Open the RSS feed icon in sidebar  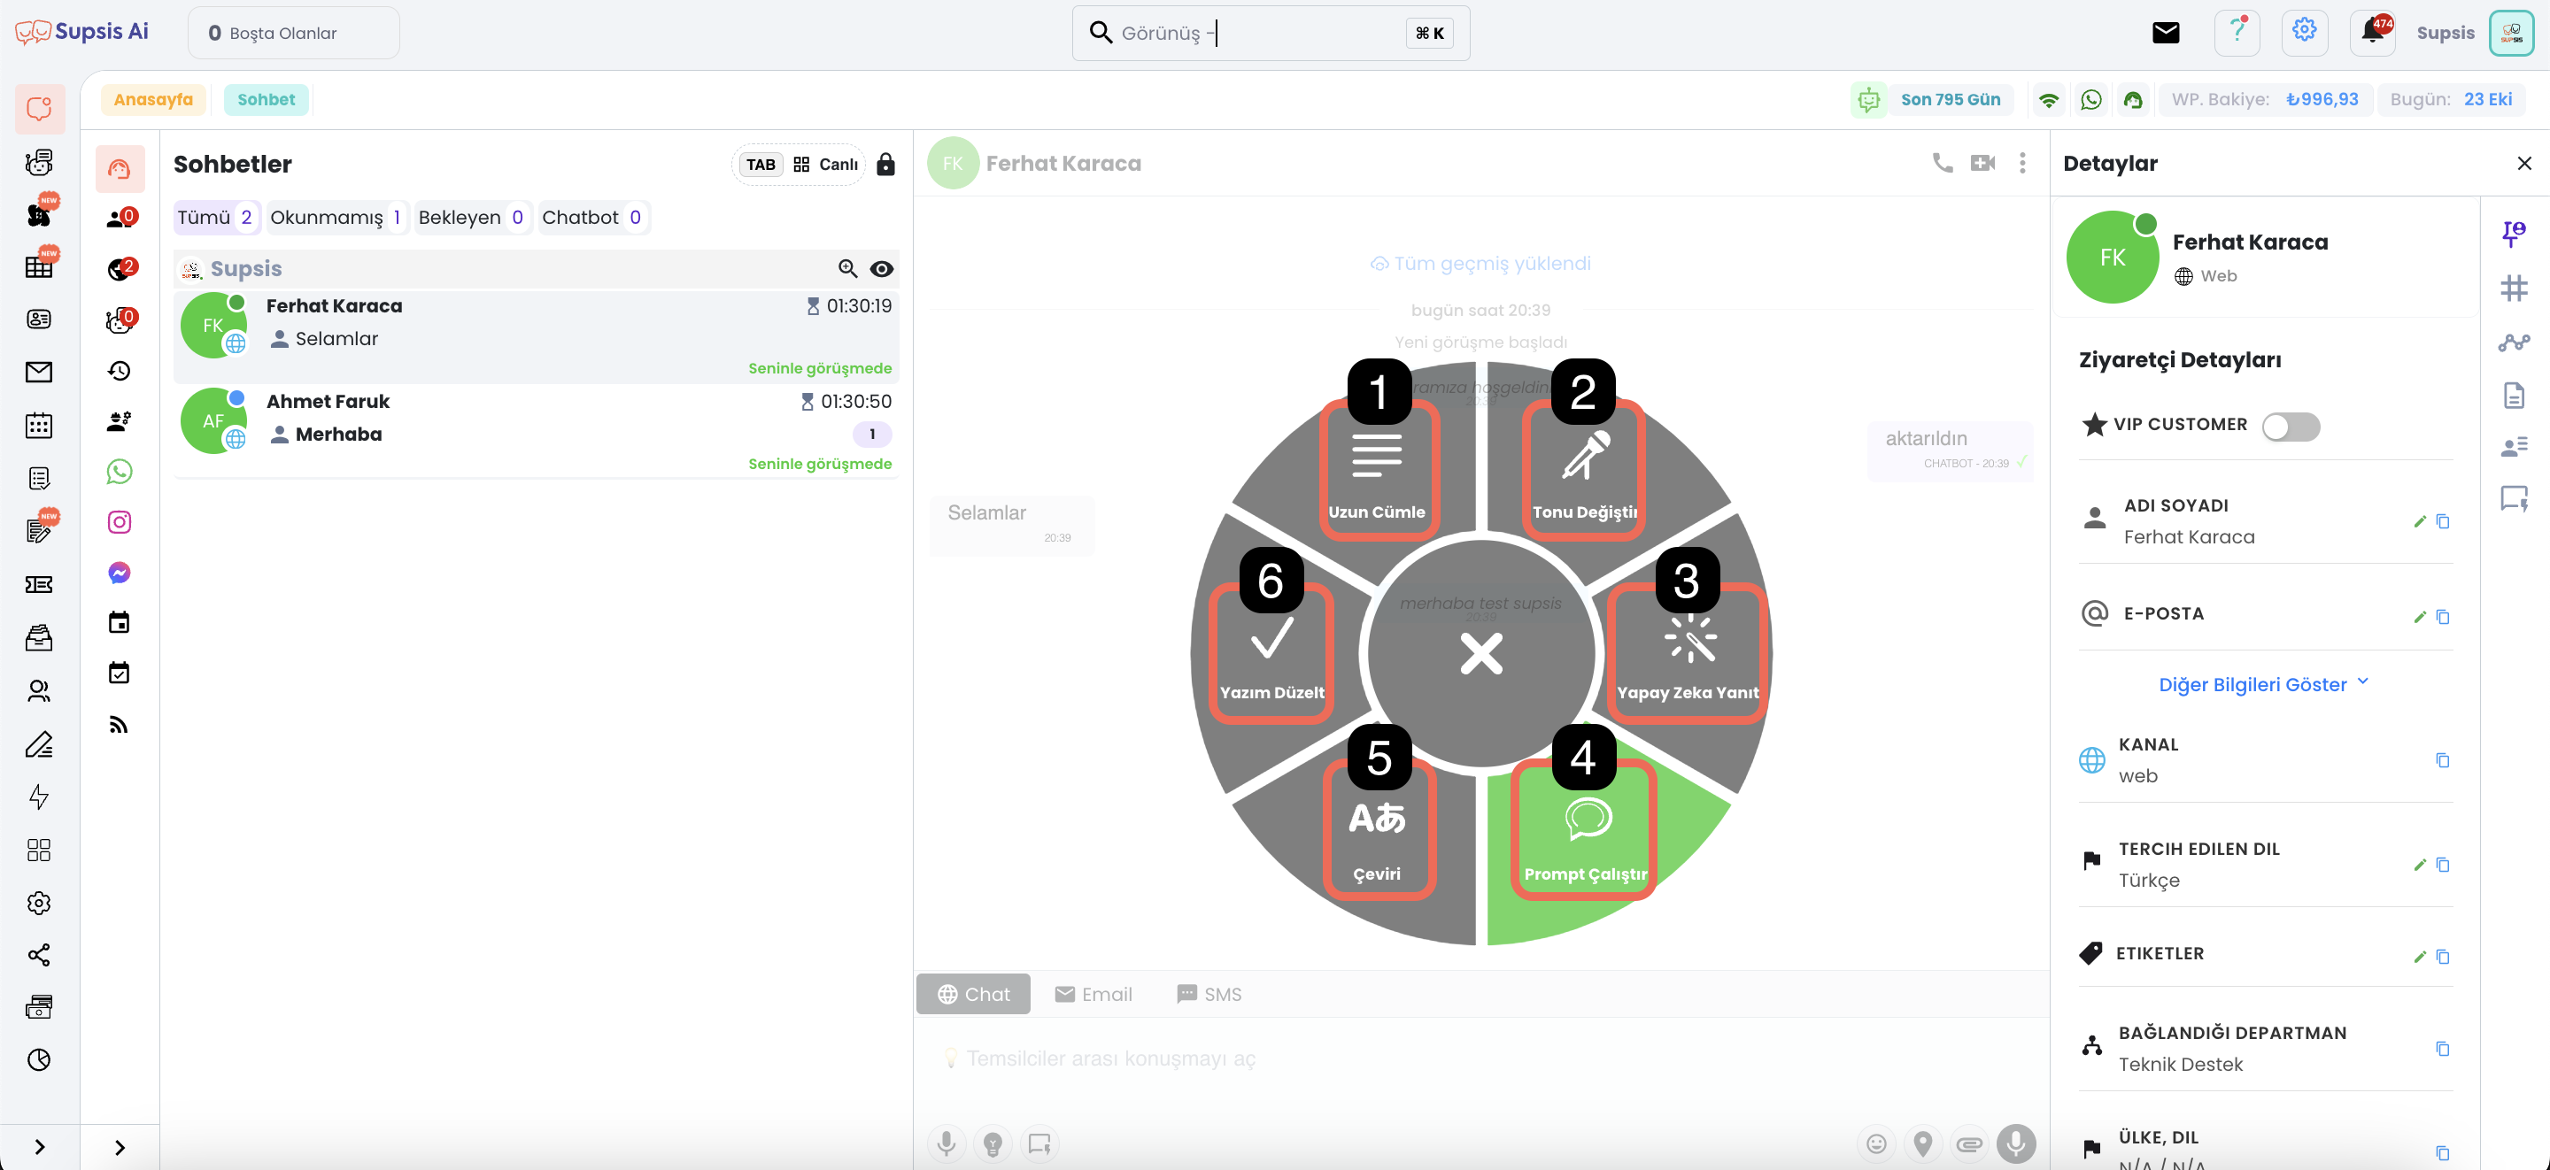click(119, 724)
